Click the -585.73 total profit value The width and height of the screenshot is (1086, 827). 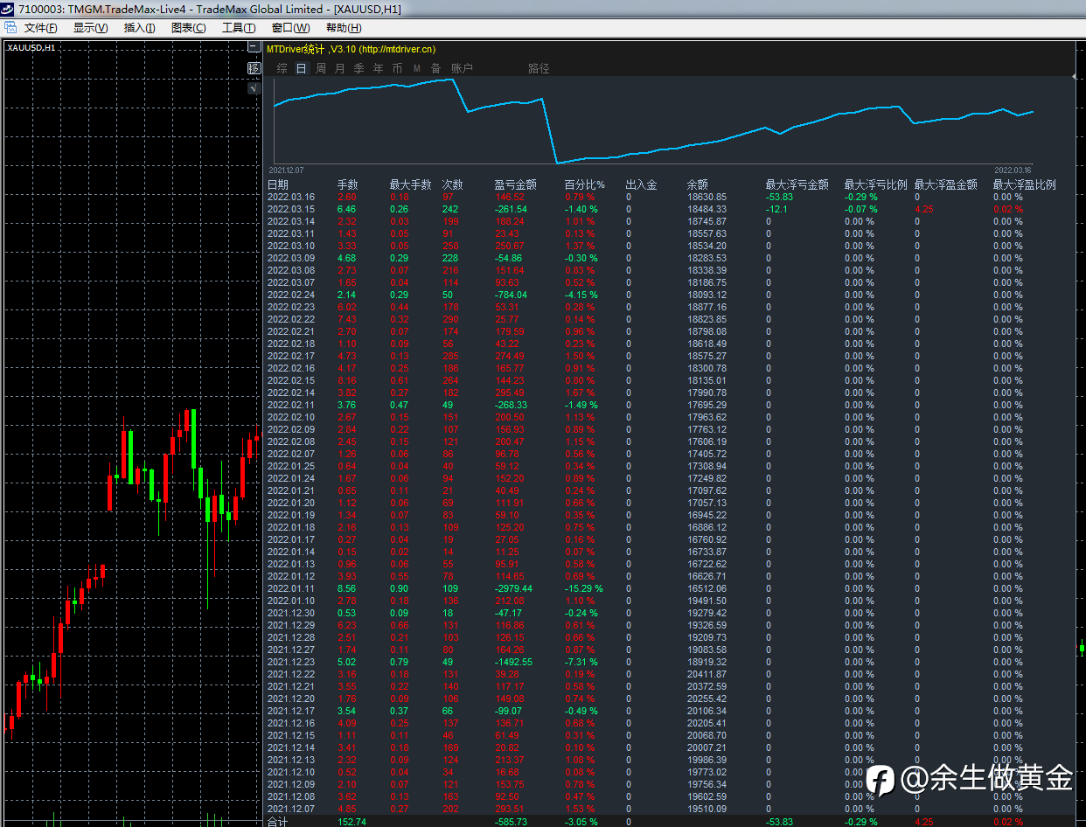click(x=511, y=822)
